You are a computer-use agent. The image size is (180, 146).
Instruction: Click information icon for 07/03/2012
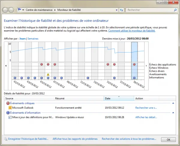pyautogui.click(x=55, y=78)
